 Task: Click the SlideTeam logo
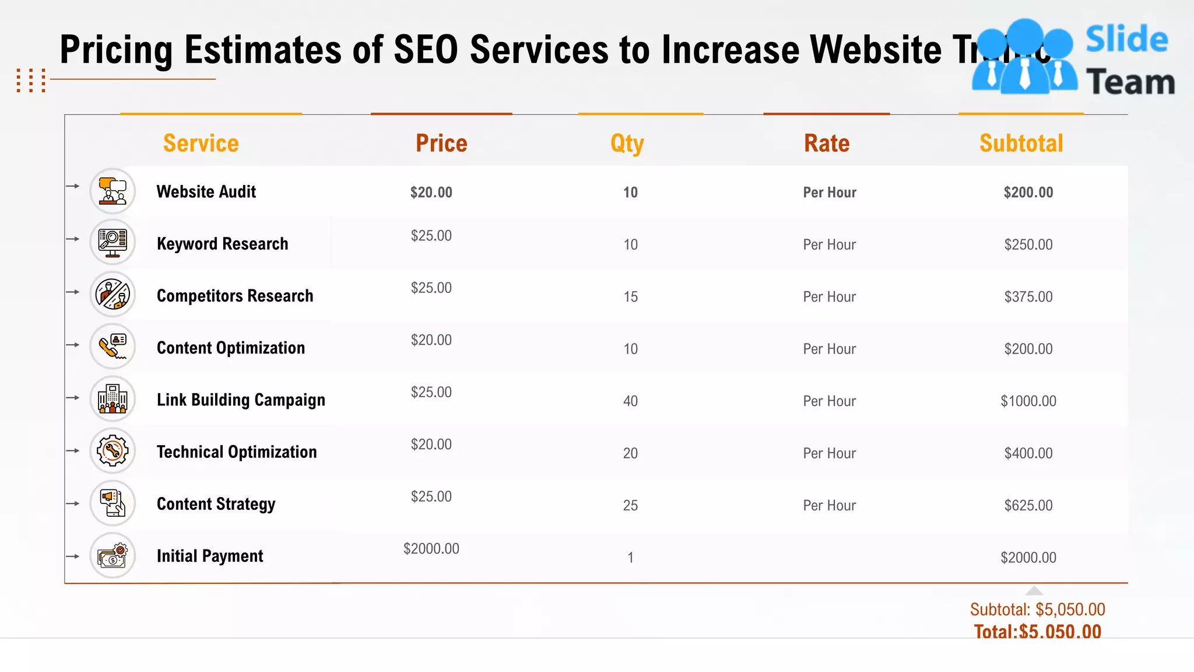(1073, 58)
